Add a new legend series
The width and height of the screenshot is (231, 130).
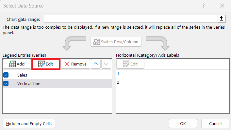17,64
